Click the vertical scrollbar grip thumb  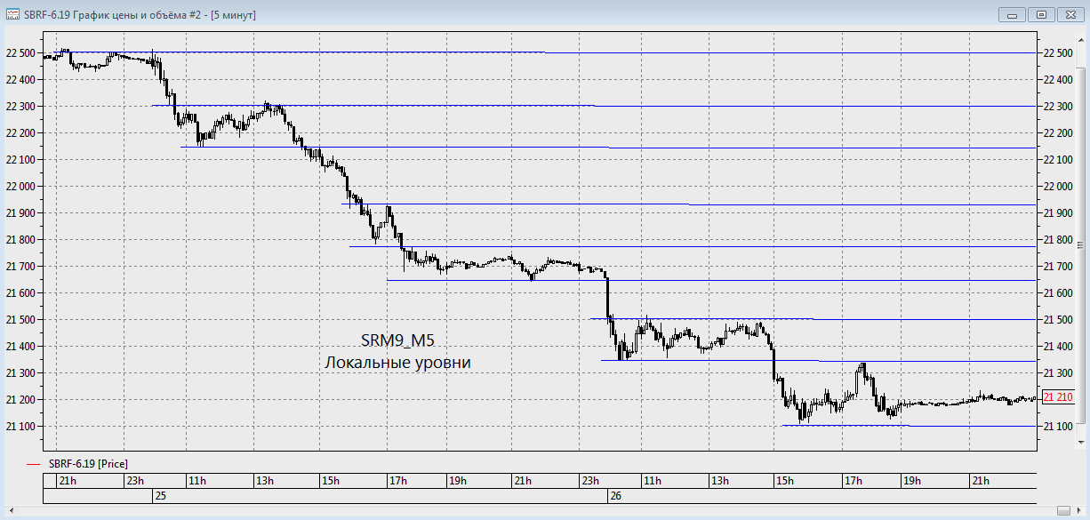[1081, 244]
